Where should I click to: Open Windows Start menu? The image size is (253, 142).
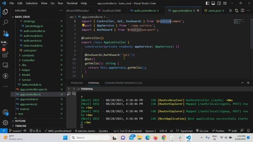click(x=65, y=138)
